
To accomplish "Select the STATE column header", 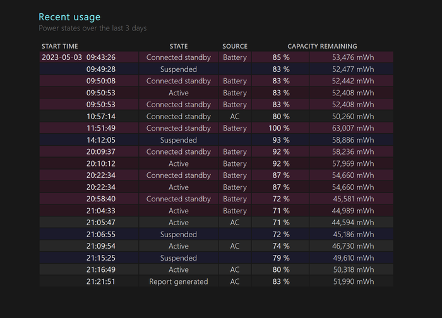I will [179, 46].
